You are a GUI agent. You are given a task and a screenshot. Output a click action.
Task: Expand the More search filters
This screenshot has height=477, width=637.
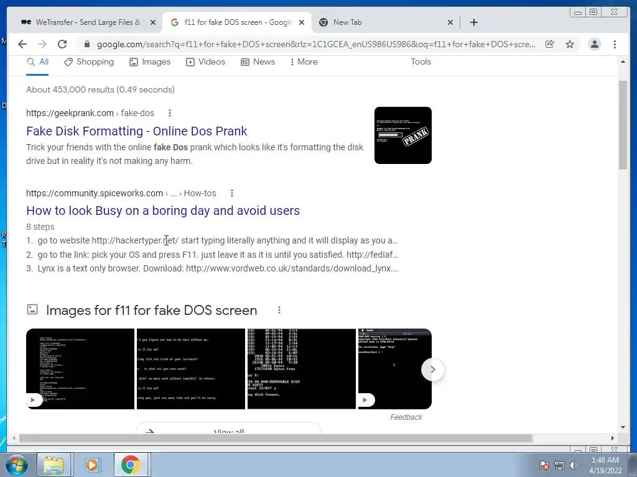click(304, 62)
